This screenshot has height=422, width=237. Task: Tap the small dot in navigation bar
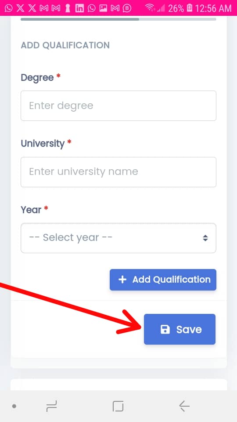point(14,406)
